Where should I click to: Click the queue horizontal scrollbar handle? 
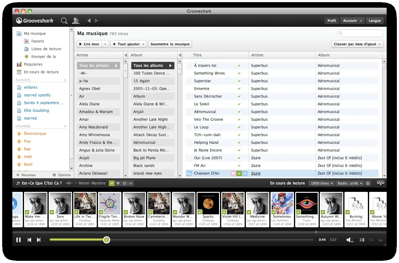click(316, 232)
